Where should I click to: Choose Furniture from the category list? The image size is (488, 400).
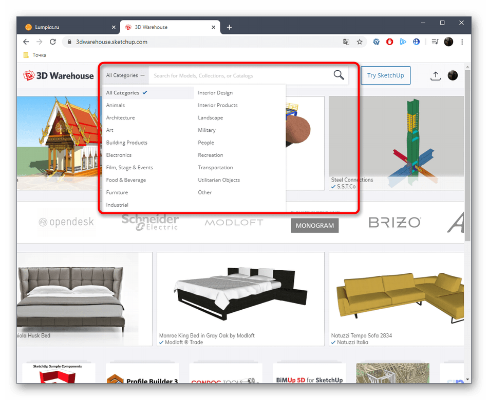click(x=117, y=192)
